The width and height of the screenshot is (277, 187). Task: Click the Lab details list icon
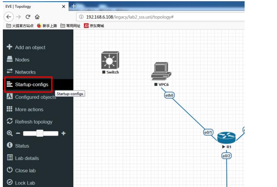pos(10,157)
